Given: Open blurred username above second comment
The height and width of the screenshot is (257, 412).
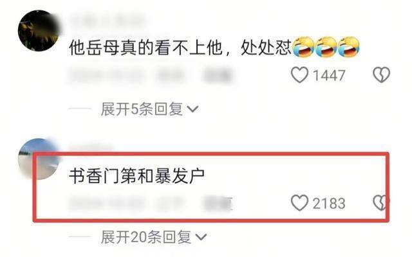Looking at the screenshot, I should (x=91, y=147).
